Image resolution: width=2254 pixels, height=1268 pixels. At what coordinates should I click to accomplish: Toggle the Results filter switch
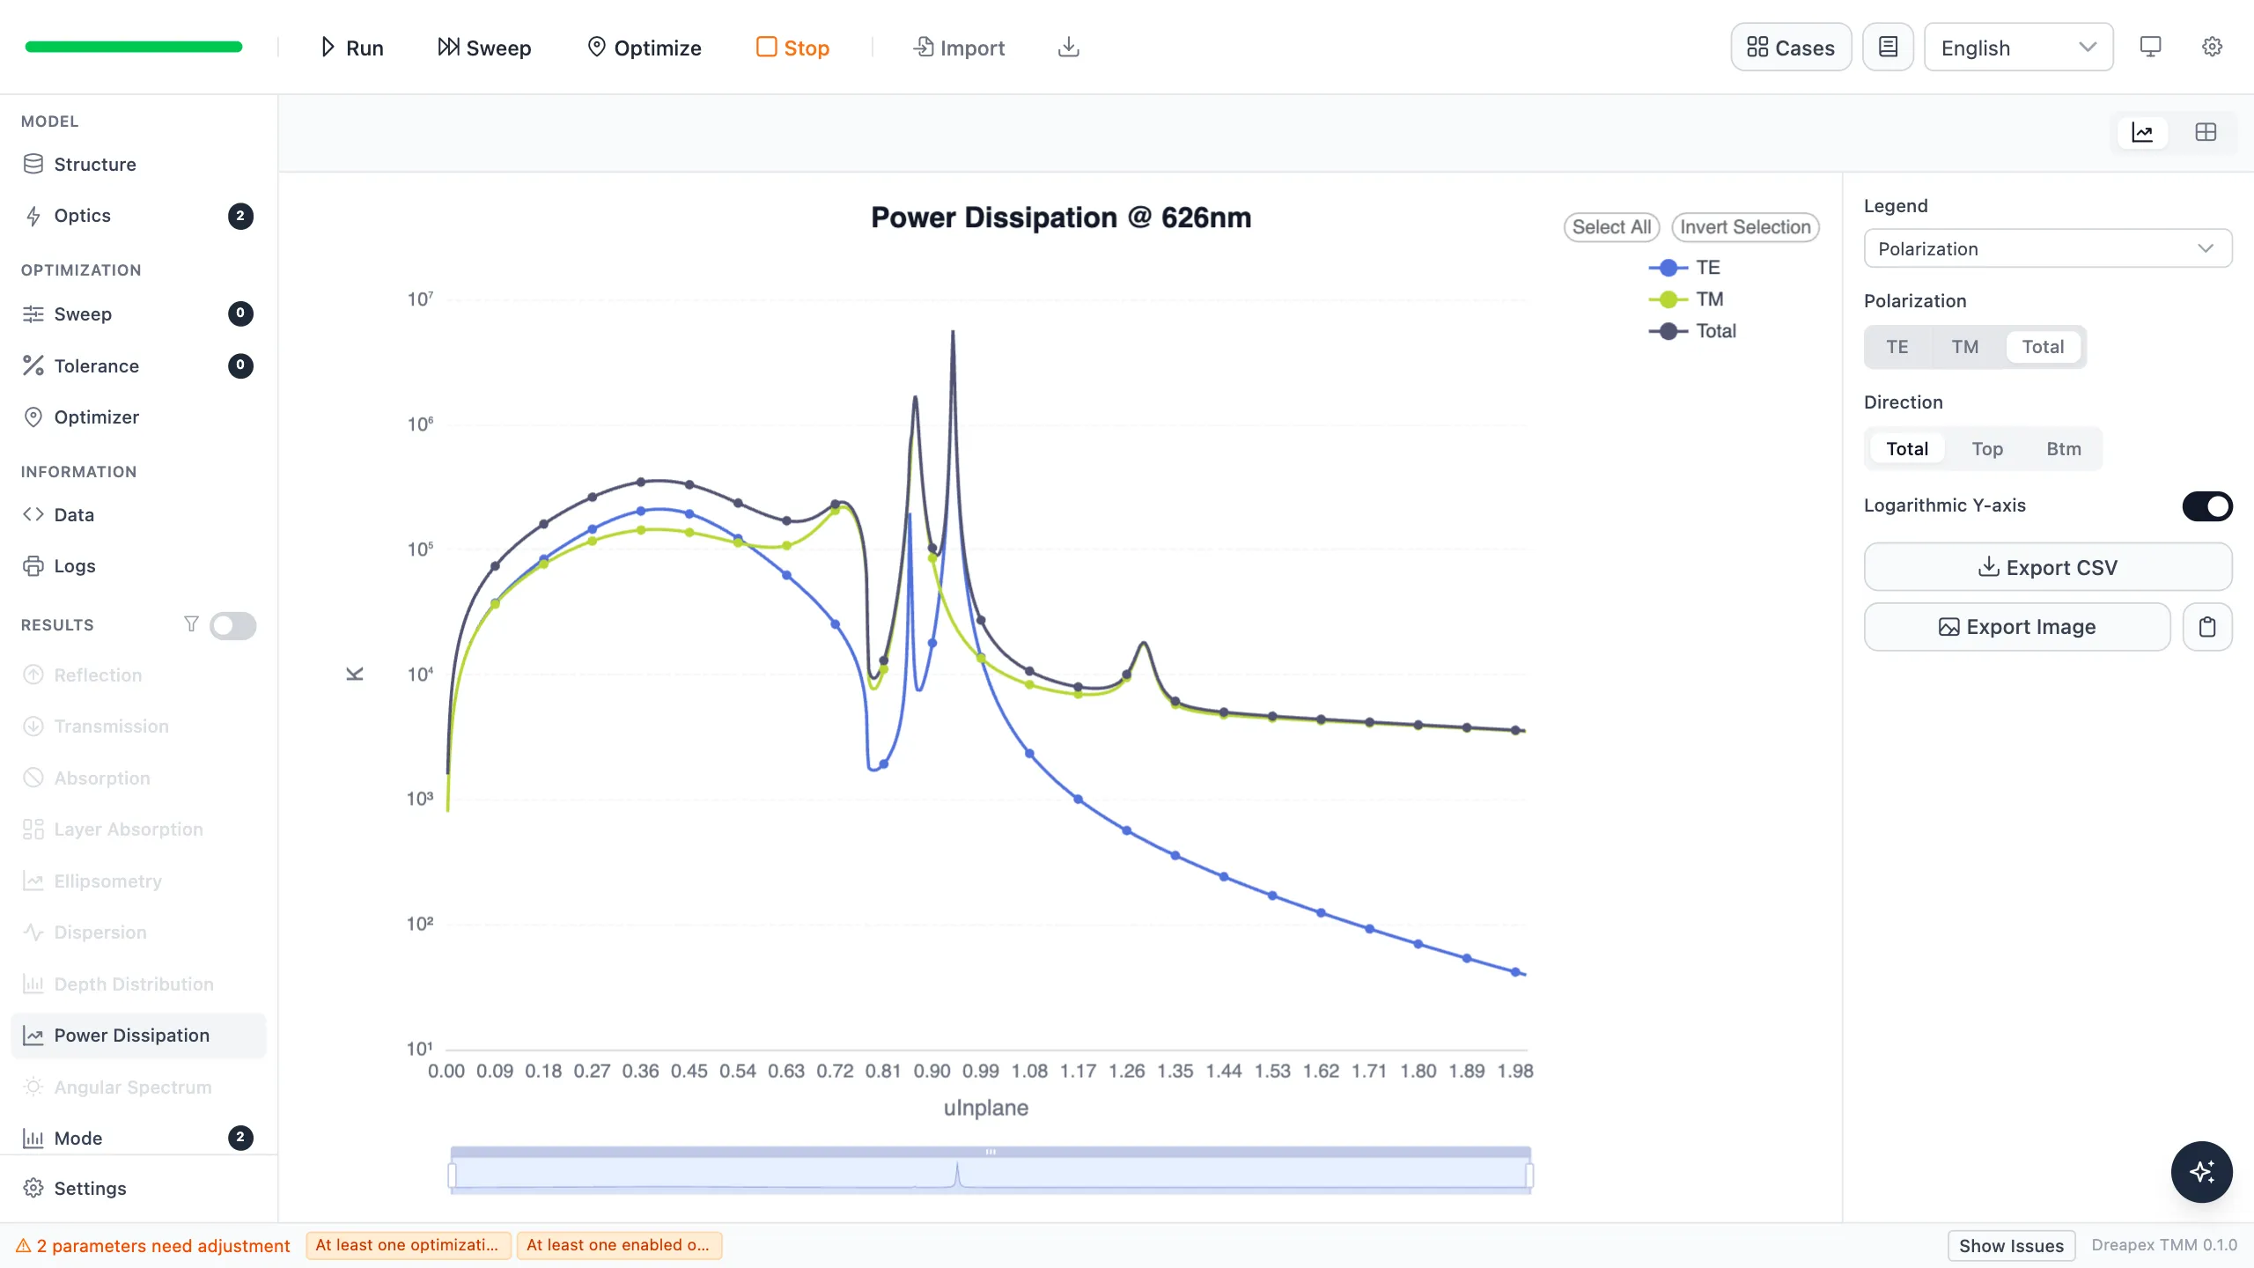pyautogui.click(x=233, y=625)
